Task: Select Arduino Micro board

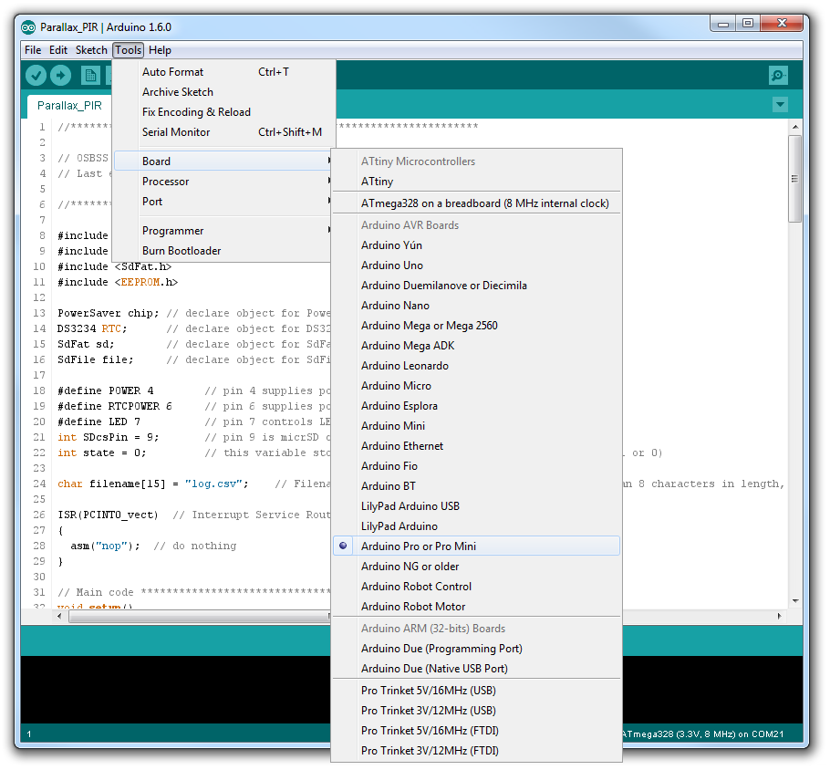Action: click(x=476, y=386)
